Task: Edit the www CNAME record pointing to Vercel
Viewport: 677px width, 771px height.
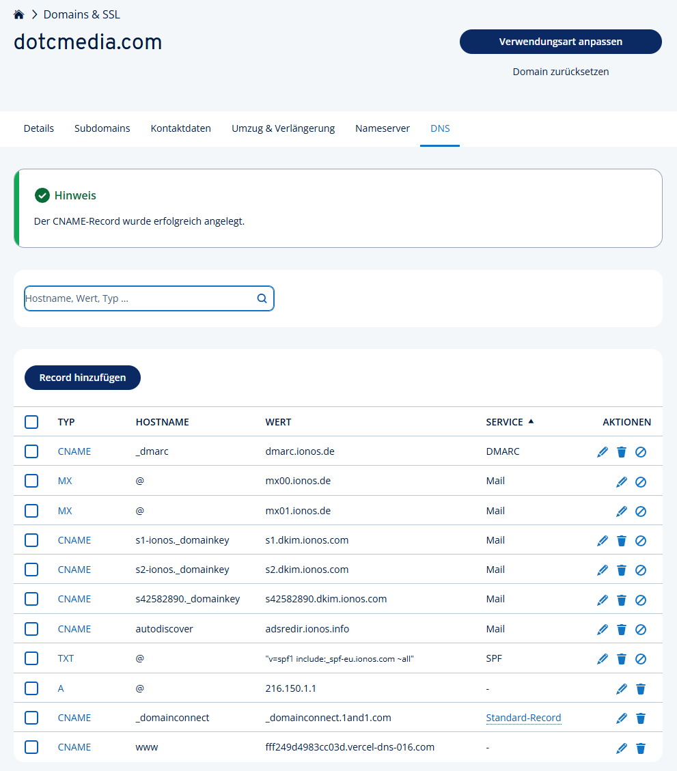Action: click(621, 748)
